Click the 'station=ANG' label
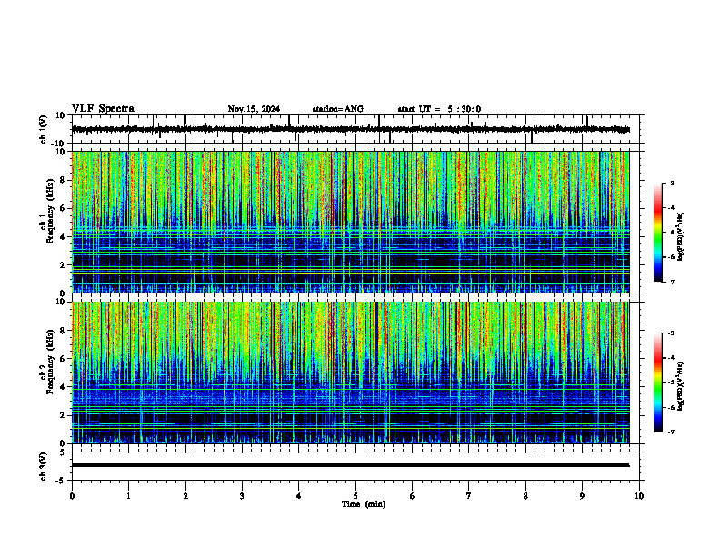The height and width of the screenshot is (556, 720). point(337,109)
